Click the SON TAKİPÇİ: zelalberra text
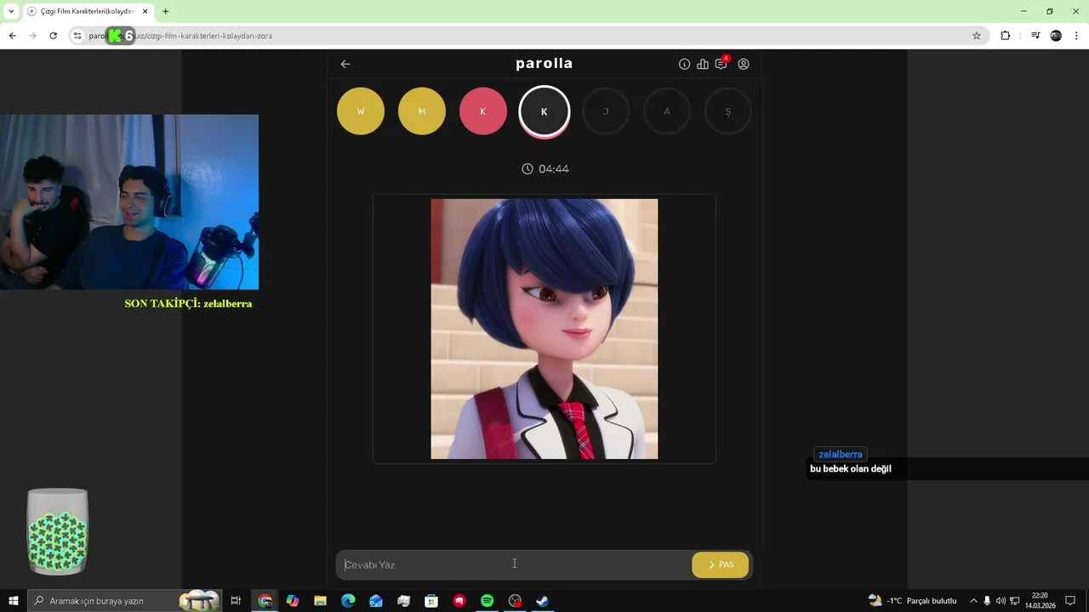This screenshot has height=612, width=1089. click(x=188, y=303)
